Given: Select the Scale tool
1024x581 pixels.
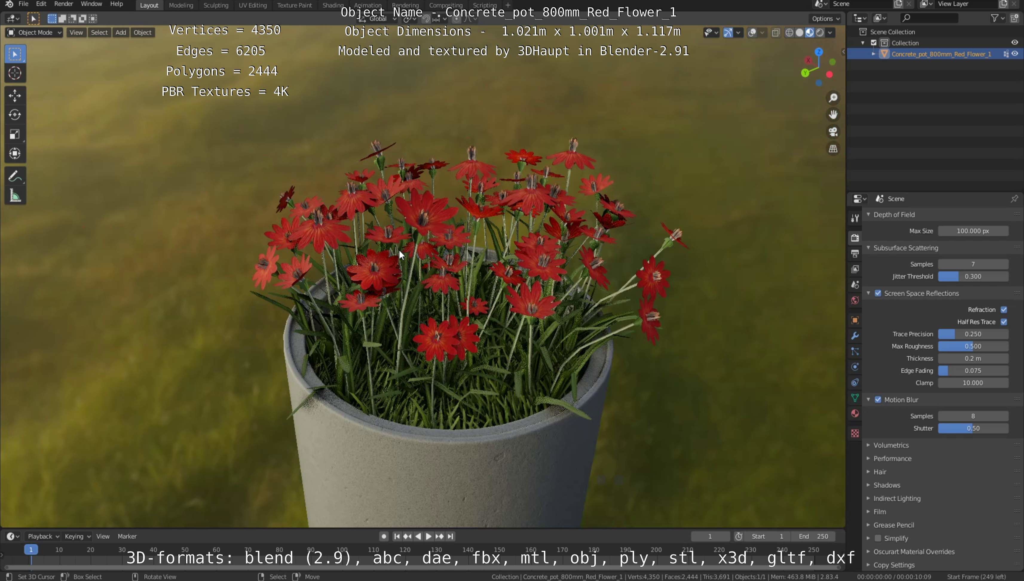Looking at the screenshot, I should pyautogui.click(x=15, y=134).
